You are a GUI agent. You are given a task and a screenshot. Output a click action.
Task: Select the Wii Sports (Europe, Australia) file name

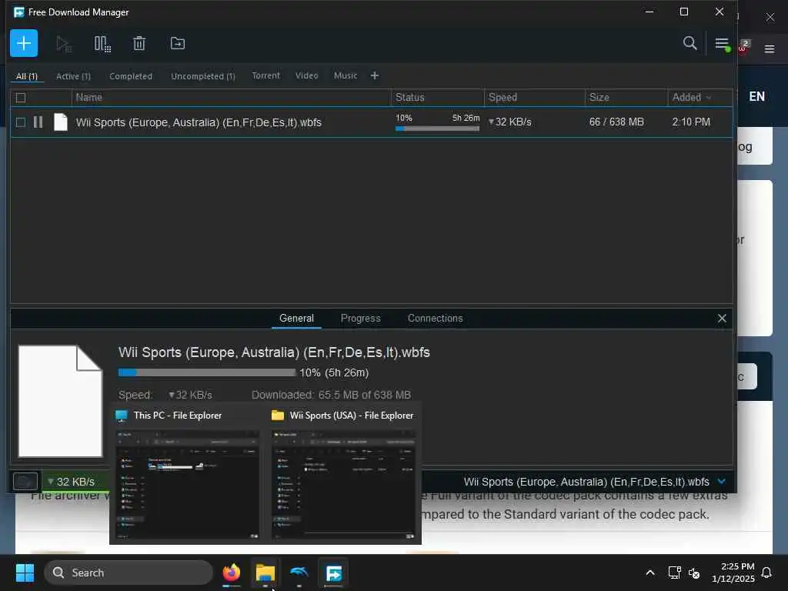pos(199,122)
